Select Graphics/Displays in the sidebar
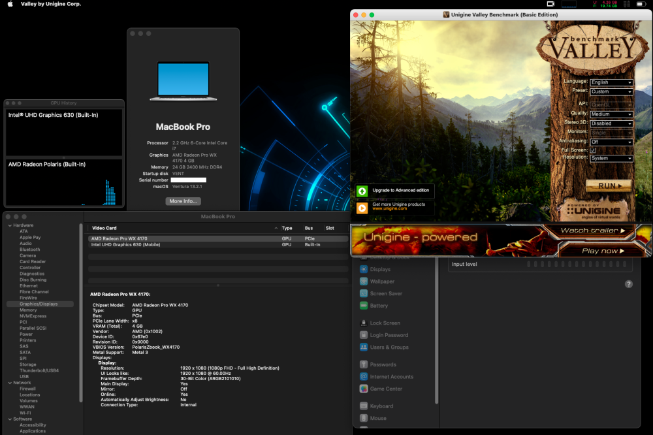 coord(40,304)
